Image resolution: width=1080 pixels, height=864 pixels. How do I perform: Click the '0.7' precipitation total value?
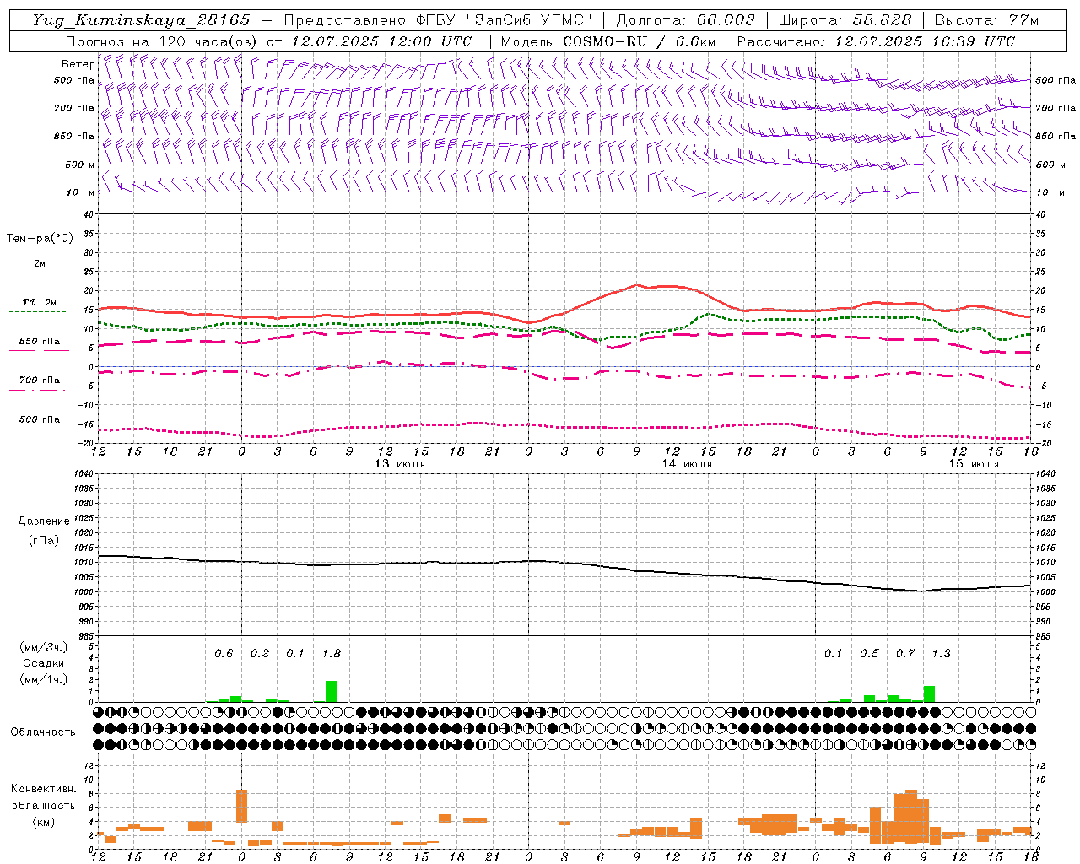pyautogui.click(x=904, y=653)
